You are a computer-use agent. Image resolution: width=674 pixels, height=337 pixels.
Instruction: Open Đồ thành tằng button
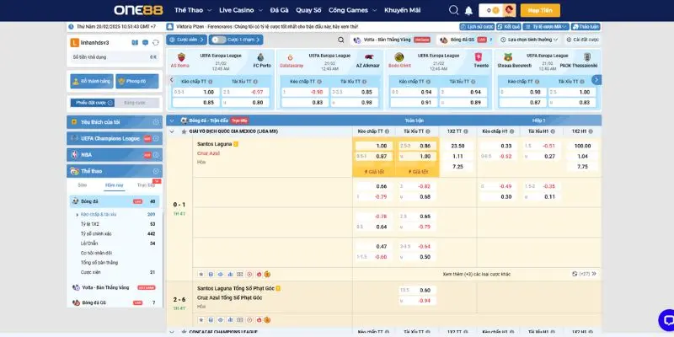point(92,81)
